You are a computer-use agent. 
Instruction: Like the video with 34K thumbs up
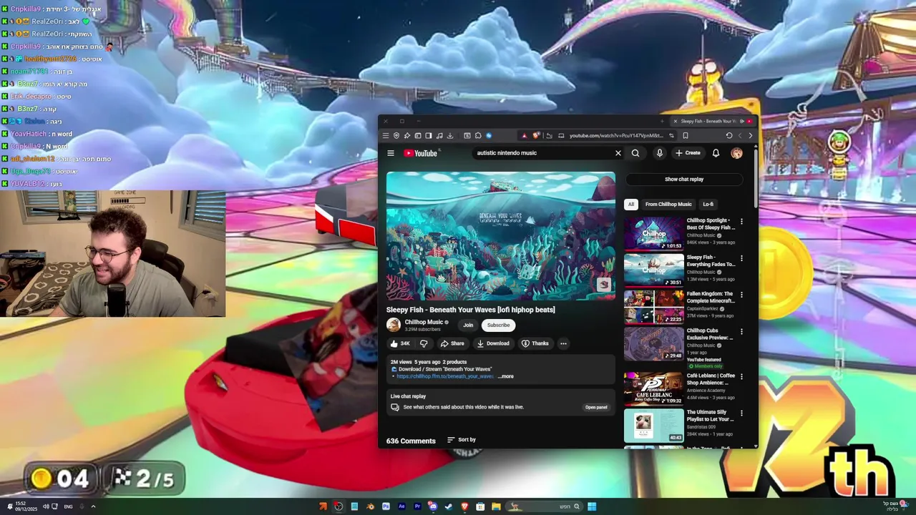(400, 343)
